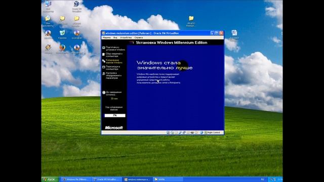Viewport: 324px width, 182px height.
Task: Select the yellow tool shortcut icon beside Firefox
Action: point(48,50)
